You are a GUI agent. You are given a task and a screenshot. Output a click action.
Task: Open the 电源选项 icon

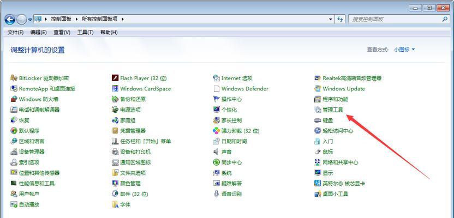coord(115,110)
